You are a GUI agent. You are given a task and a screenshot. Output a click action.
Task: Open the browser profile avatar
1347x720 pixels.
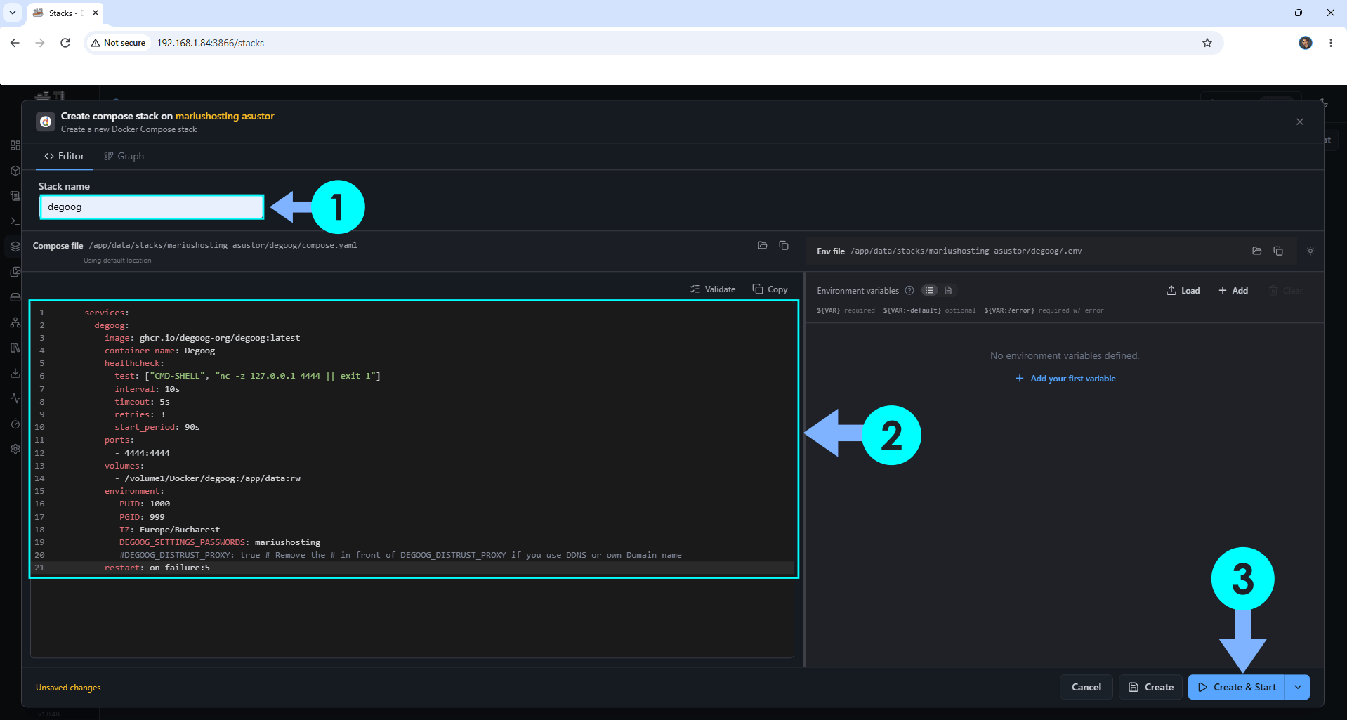(x=1306, y=43)
